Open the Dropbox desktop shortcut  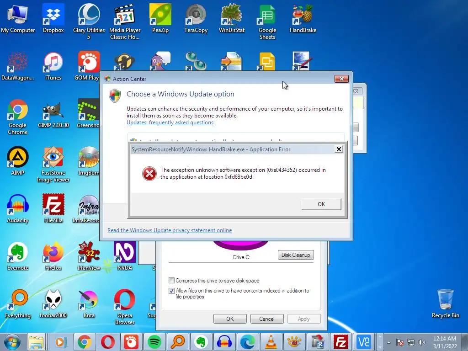pyautogui.click(x=53, y=18)
